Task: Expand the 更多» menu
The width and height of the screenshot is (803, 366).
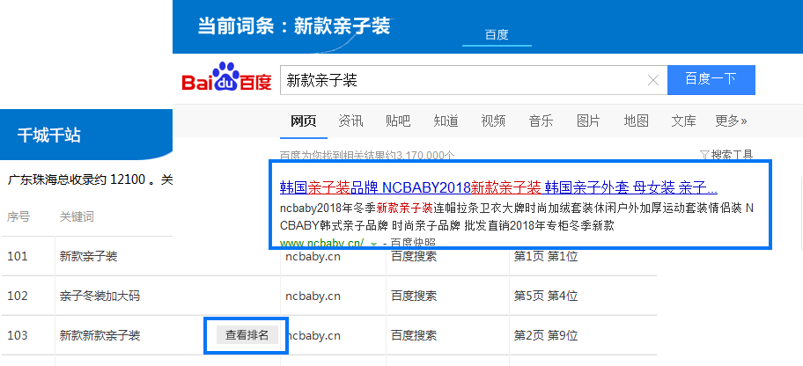Action: click(731, 121)
